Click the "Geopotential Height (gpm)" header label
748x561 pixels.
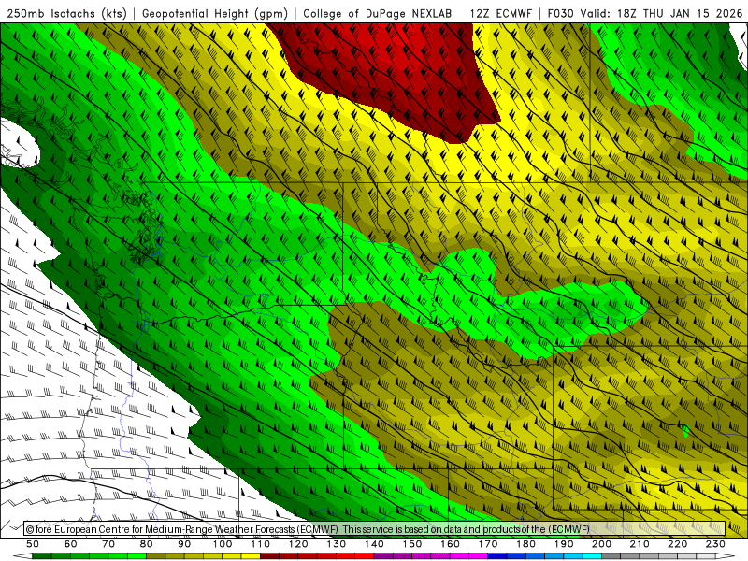[215, 14]
